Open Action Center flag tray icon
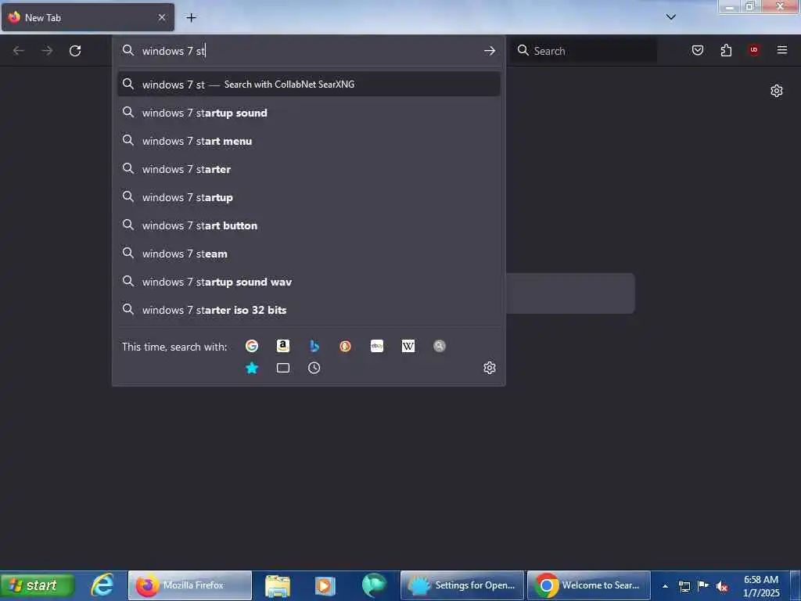 [703, 585]
